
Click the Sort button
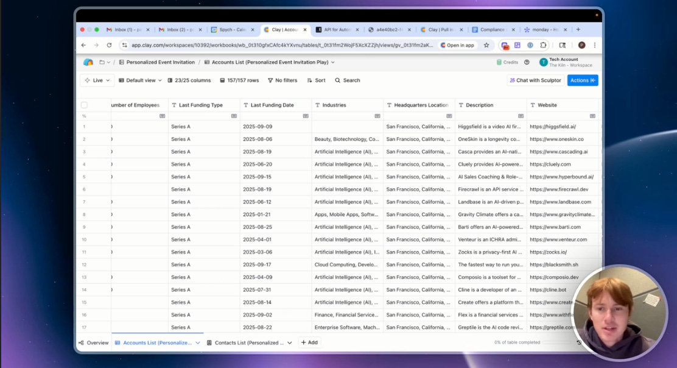click(x=316, y=80)
